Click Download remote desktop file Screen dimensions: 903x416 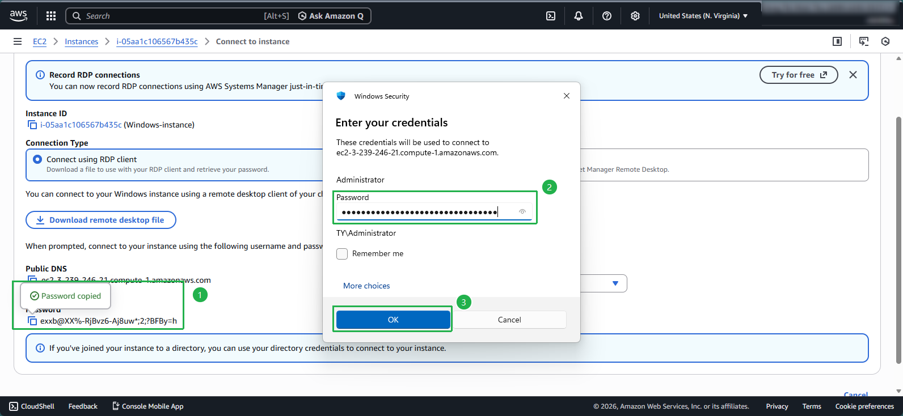101,220
